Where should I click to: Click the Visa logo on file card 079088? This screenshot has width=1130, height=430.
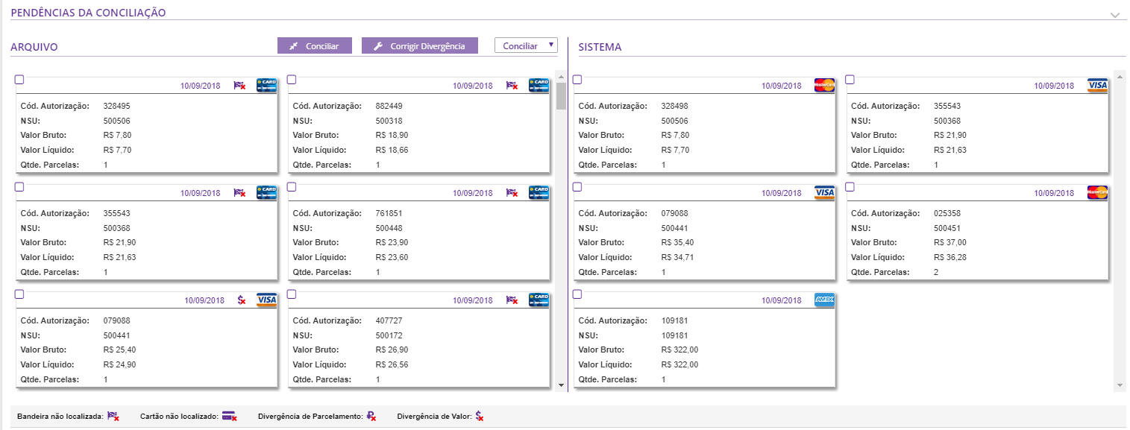(266, 300)
